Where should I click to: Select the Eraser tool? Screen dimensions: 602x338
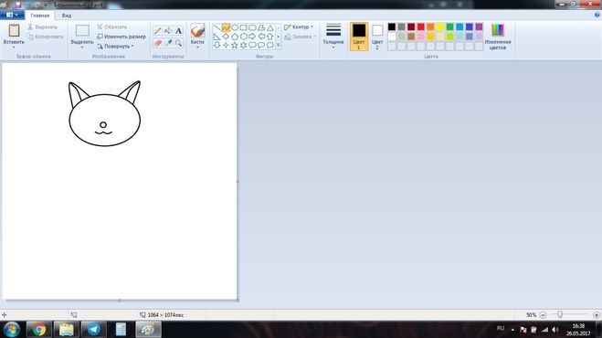pos(158,43)
